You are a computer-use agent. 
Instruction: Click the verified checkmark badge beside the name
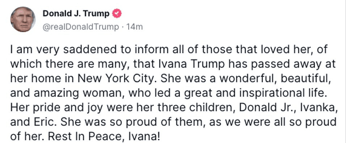117,14
